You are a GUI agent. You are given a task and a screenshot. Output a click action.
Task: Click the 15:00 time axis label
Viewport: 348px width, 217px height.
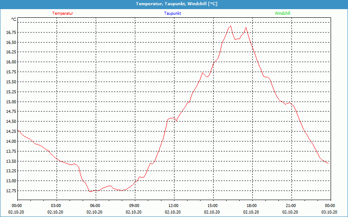click(213, 206)
